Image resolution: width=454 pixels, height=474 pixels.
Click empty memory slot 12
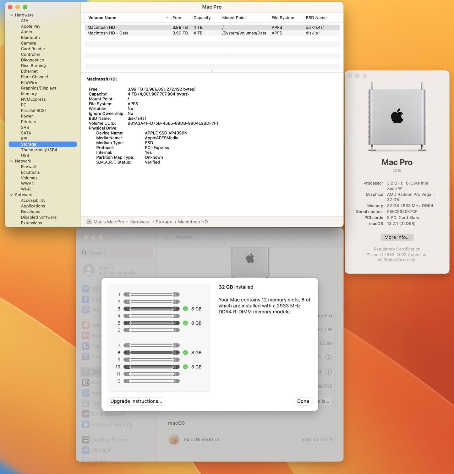tap(151, 381)
